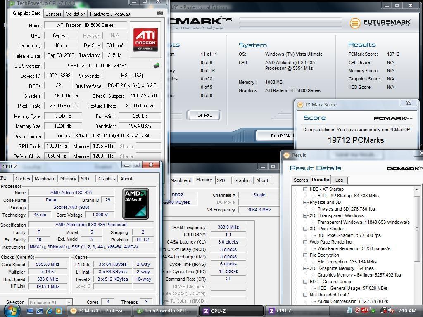Close the PCMark Score dialog
423x317 pixels.
click(x=409, y=103)
